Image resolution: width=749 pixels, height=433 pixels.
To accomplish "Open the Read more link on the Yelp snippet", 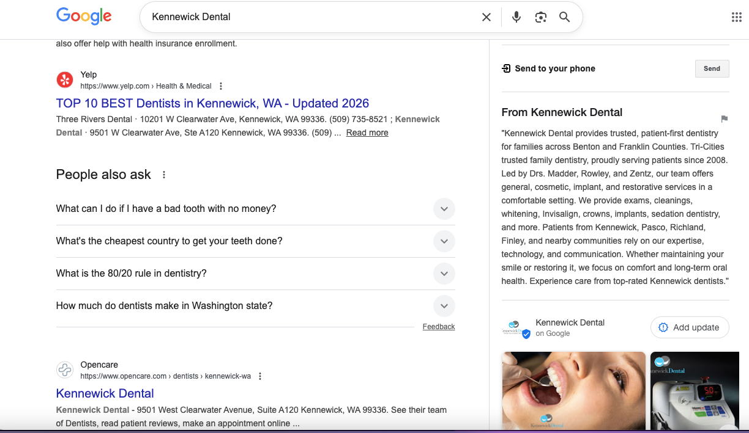I will [x=367, y=133].
